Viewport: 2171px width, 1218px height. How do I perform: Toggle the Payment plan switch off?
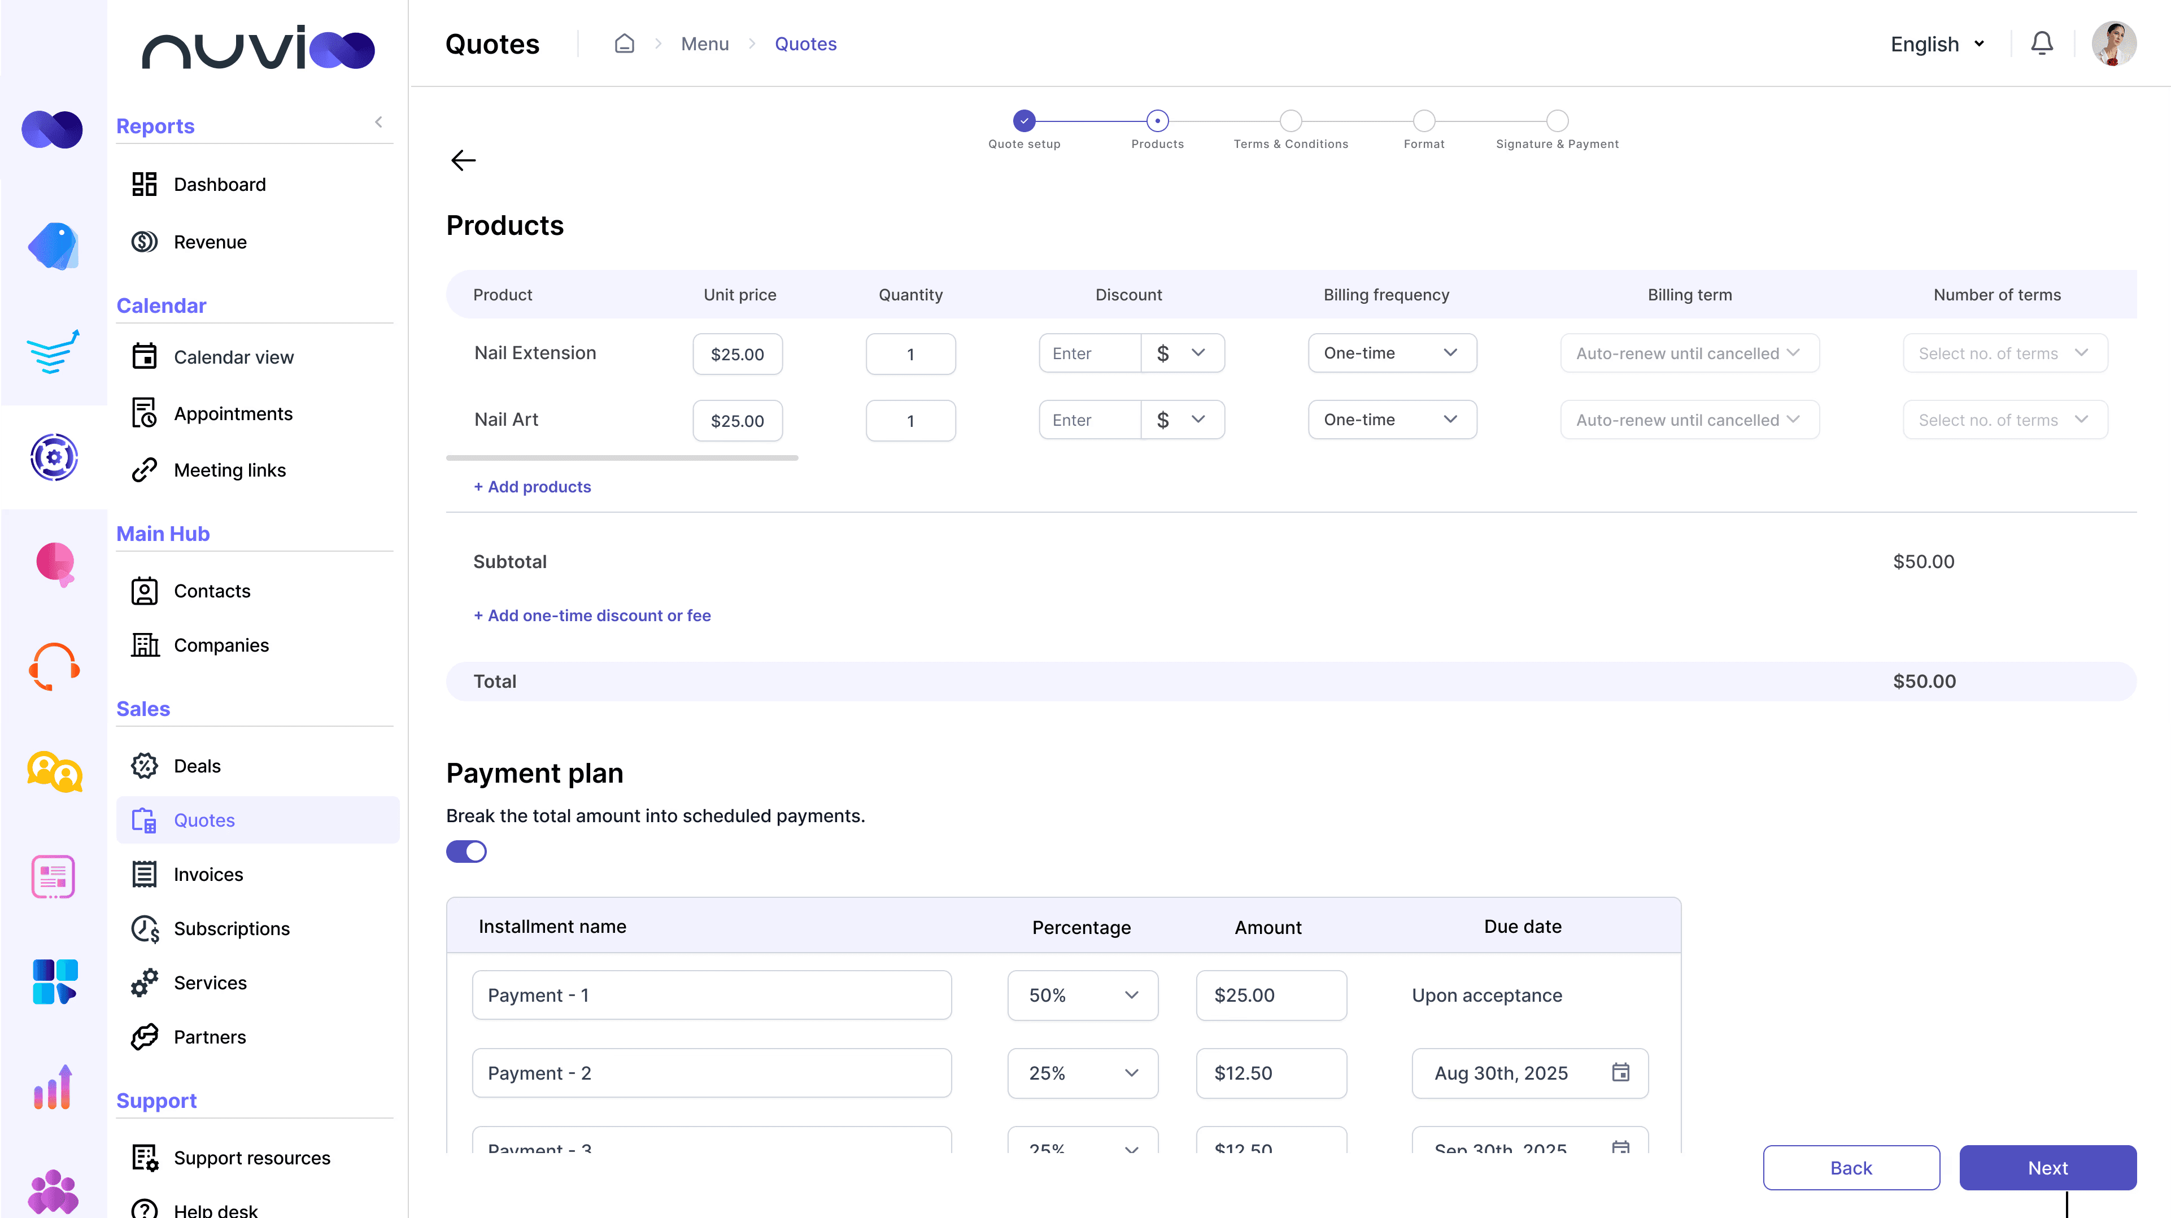[466, 852]
